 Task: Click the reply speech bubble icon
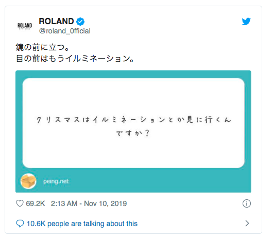click(20, 224)
